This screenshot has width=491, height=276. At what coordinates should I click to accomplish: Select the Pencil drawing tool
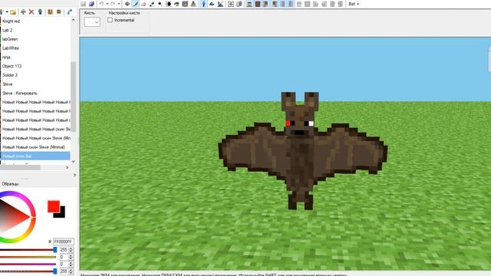(136, 4)
